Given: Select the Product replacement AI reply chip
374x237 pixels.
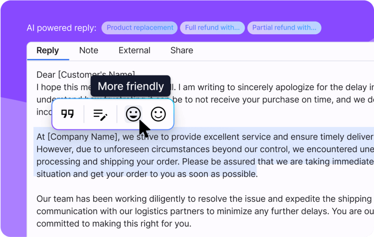Looking at the screenshot, I should 140,28.
